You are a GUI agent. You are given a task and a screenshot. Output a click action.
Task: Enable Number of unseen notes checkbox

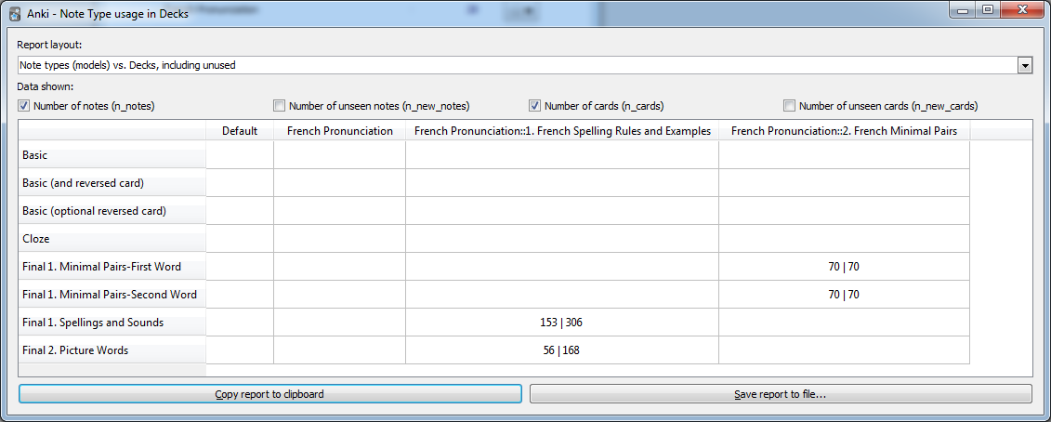(x=280, y=106)
